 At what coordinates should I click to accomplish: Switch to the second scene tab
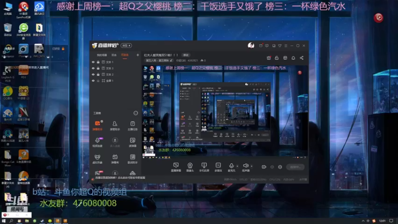click(x=114, y=55)
